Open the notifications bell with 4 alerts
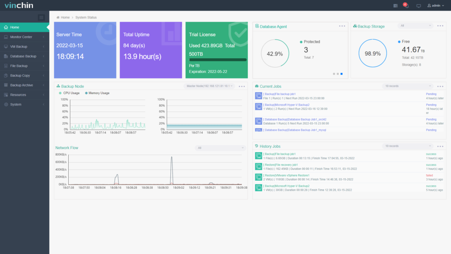The image size is (451, 254). 405,5
